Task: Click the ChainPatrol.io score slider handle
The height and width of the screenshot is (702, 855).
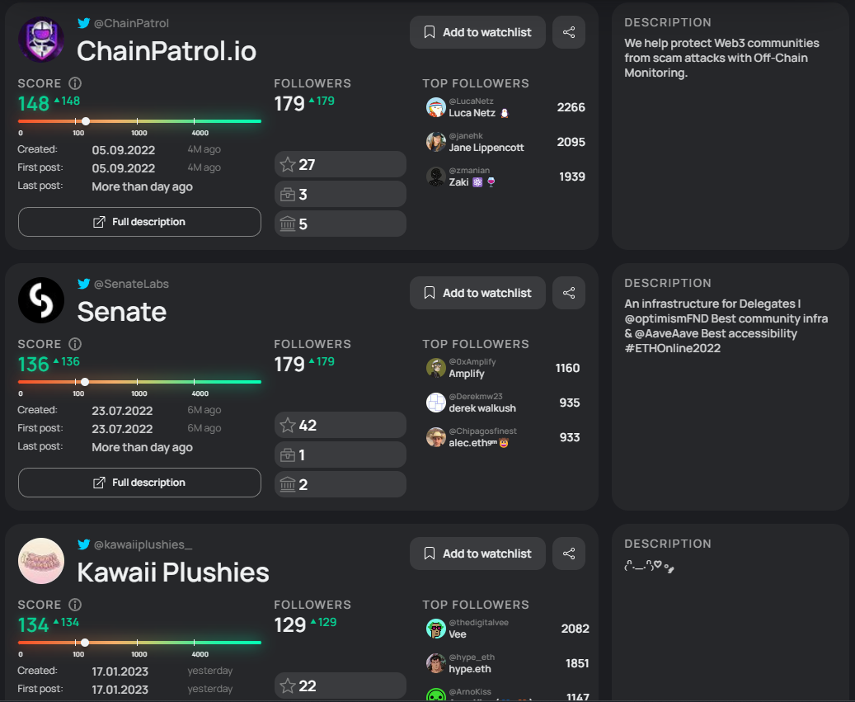Action: (86, 121)
